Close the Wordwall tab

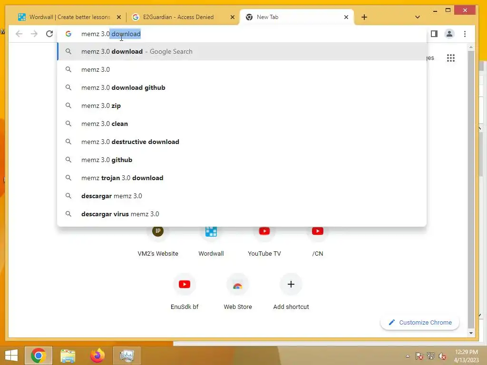click(118, 17)
